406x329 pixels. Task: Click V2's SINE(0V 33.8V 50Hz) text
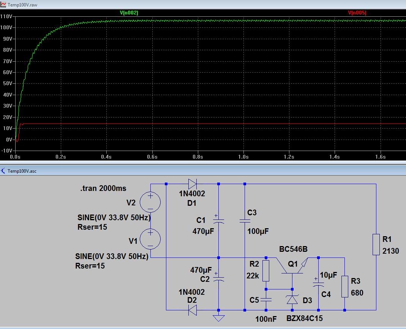coord(114,217)
